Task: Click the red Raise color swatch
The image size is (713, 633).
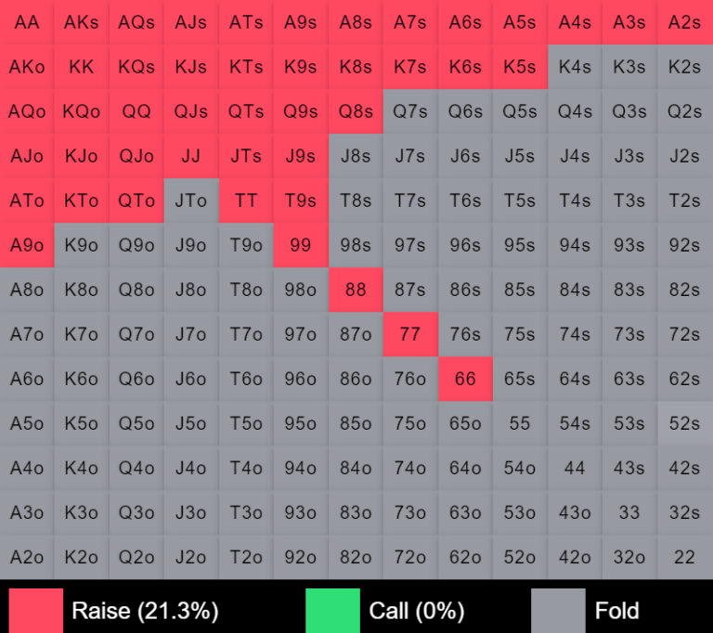Action: click(36, 610)
